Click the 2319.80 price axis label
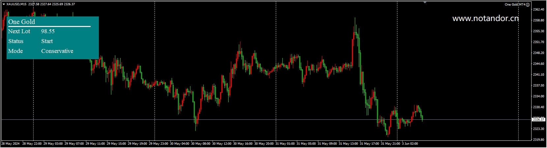 click(x=538, y=140)
